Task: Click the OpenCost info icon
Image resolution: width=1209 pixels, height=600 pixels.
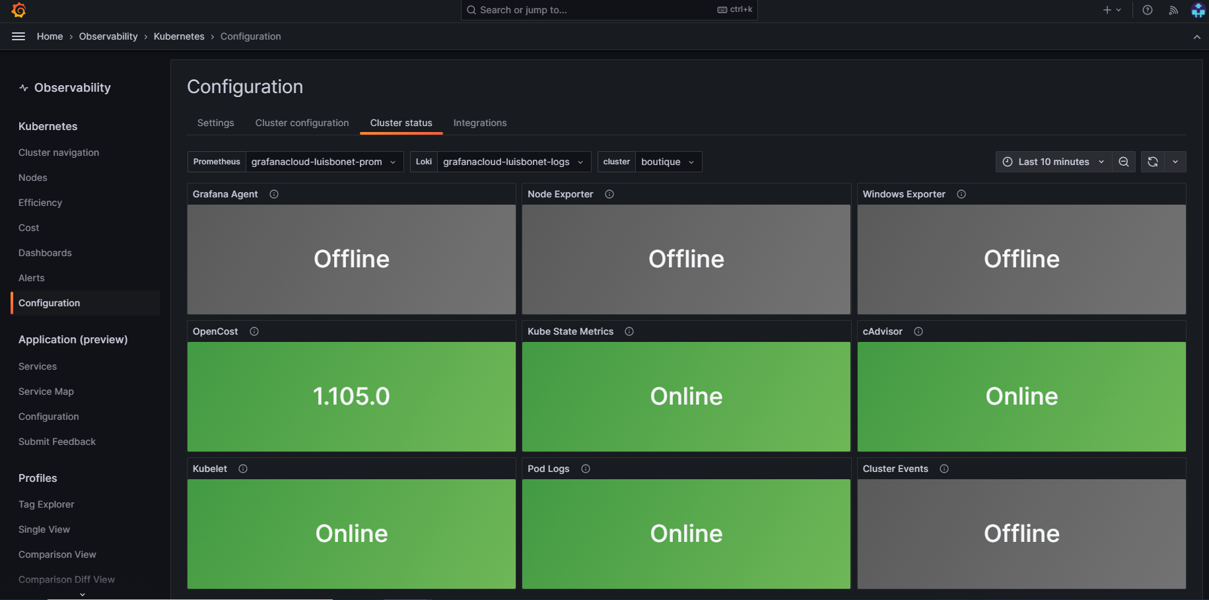Action: click(254, 331)
